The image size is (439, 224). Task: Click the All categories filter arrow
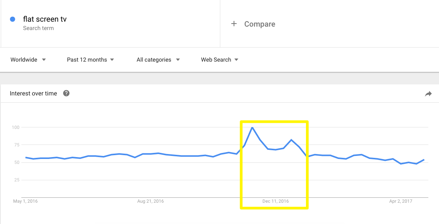178,60
